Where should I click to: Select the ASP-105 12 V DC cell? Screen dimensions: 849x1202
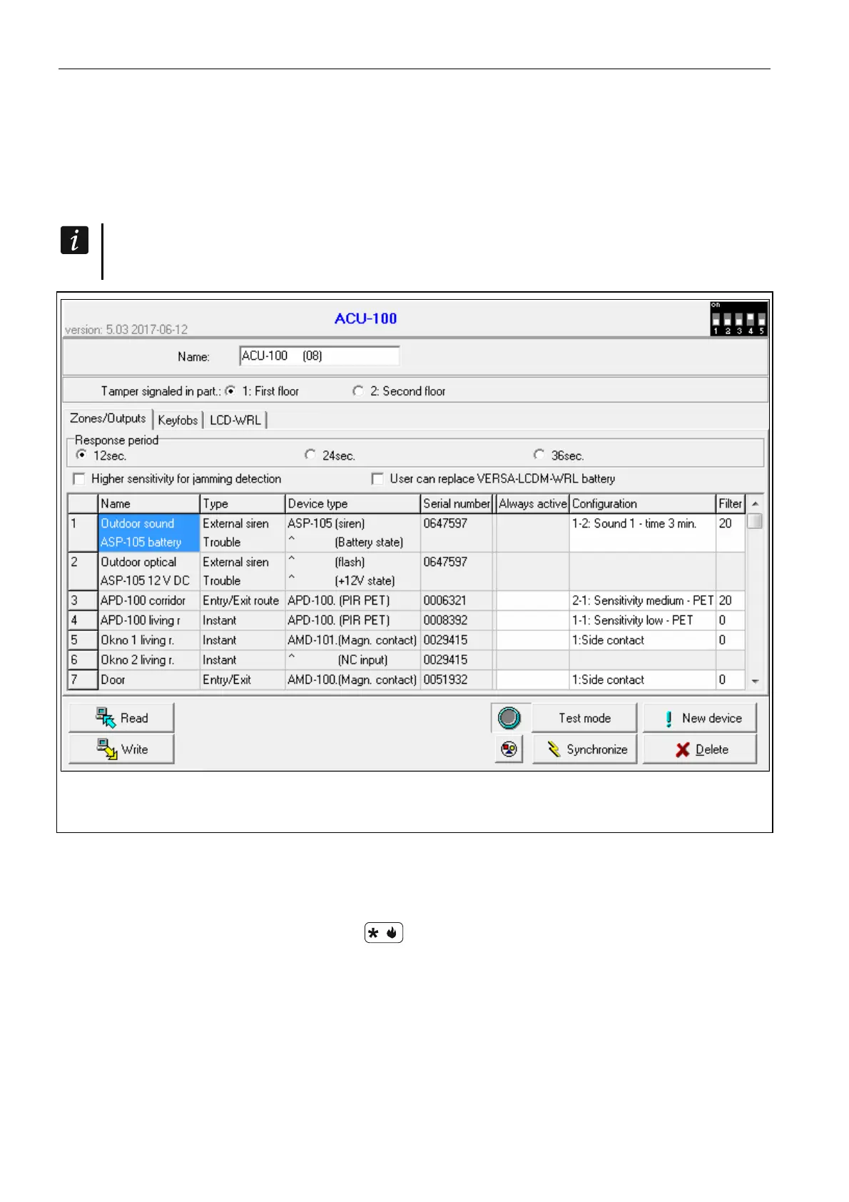[148, 580]
